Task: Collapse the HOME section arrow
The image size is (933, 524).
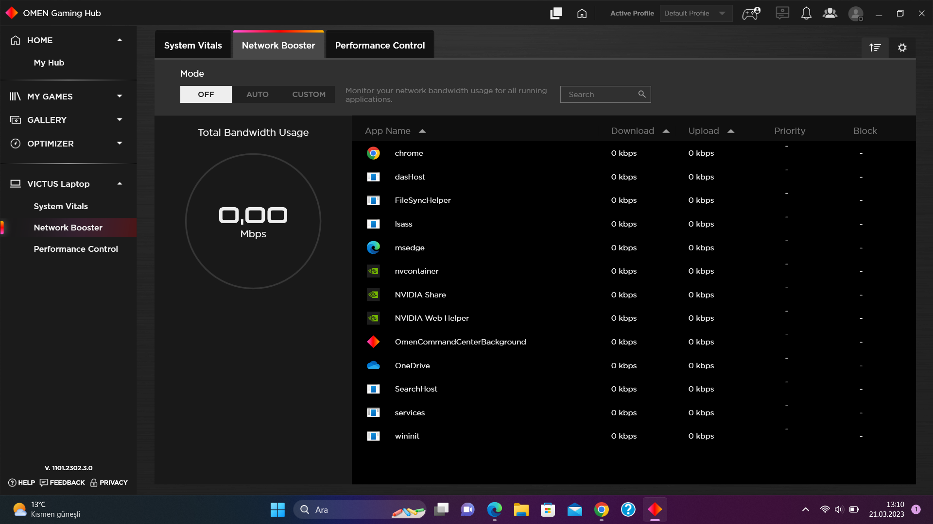Action: point(120,40)
